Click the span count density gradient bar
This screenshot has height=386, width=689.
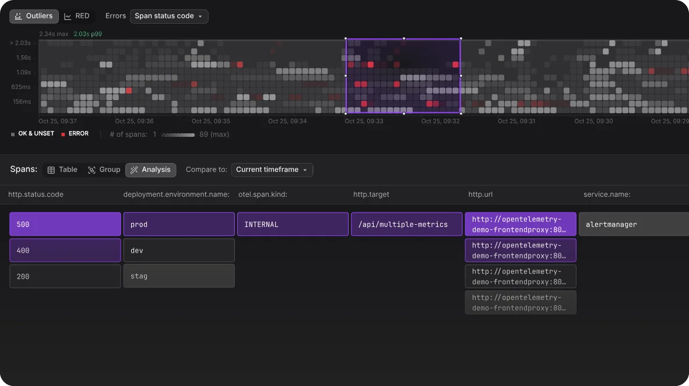pyautogui.click(x=178, y=134)
